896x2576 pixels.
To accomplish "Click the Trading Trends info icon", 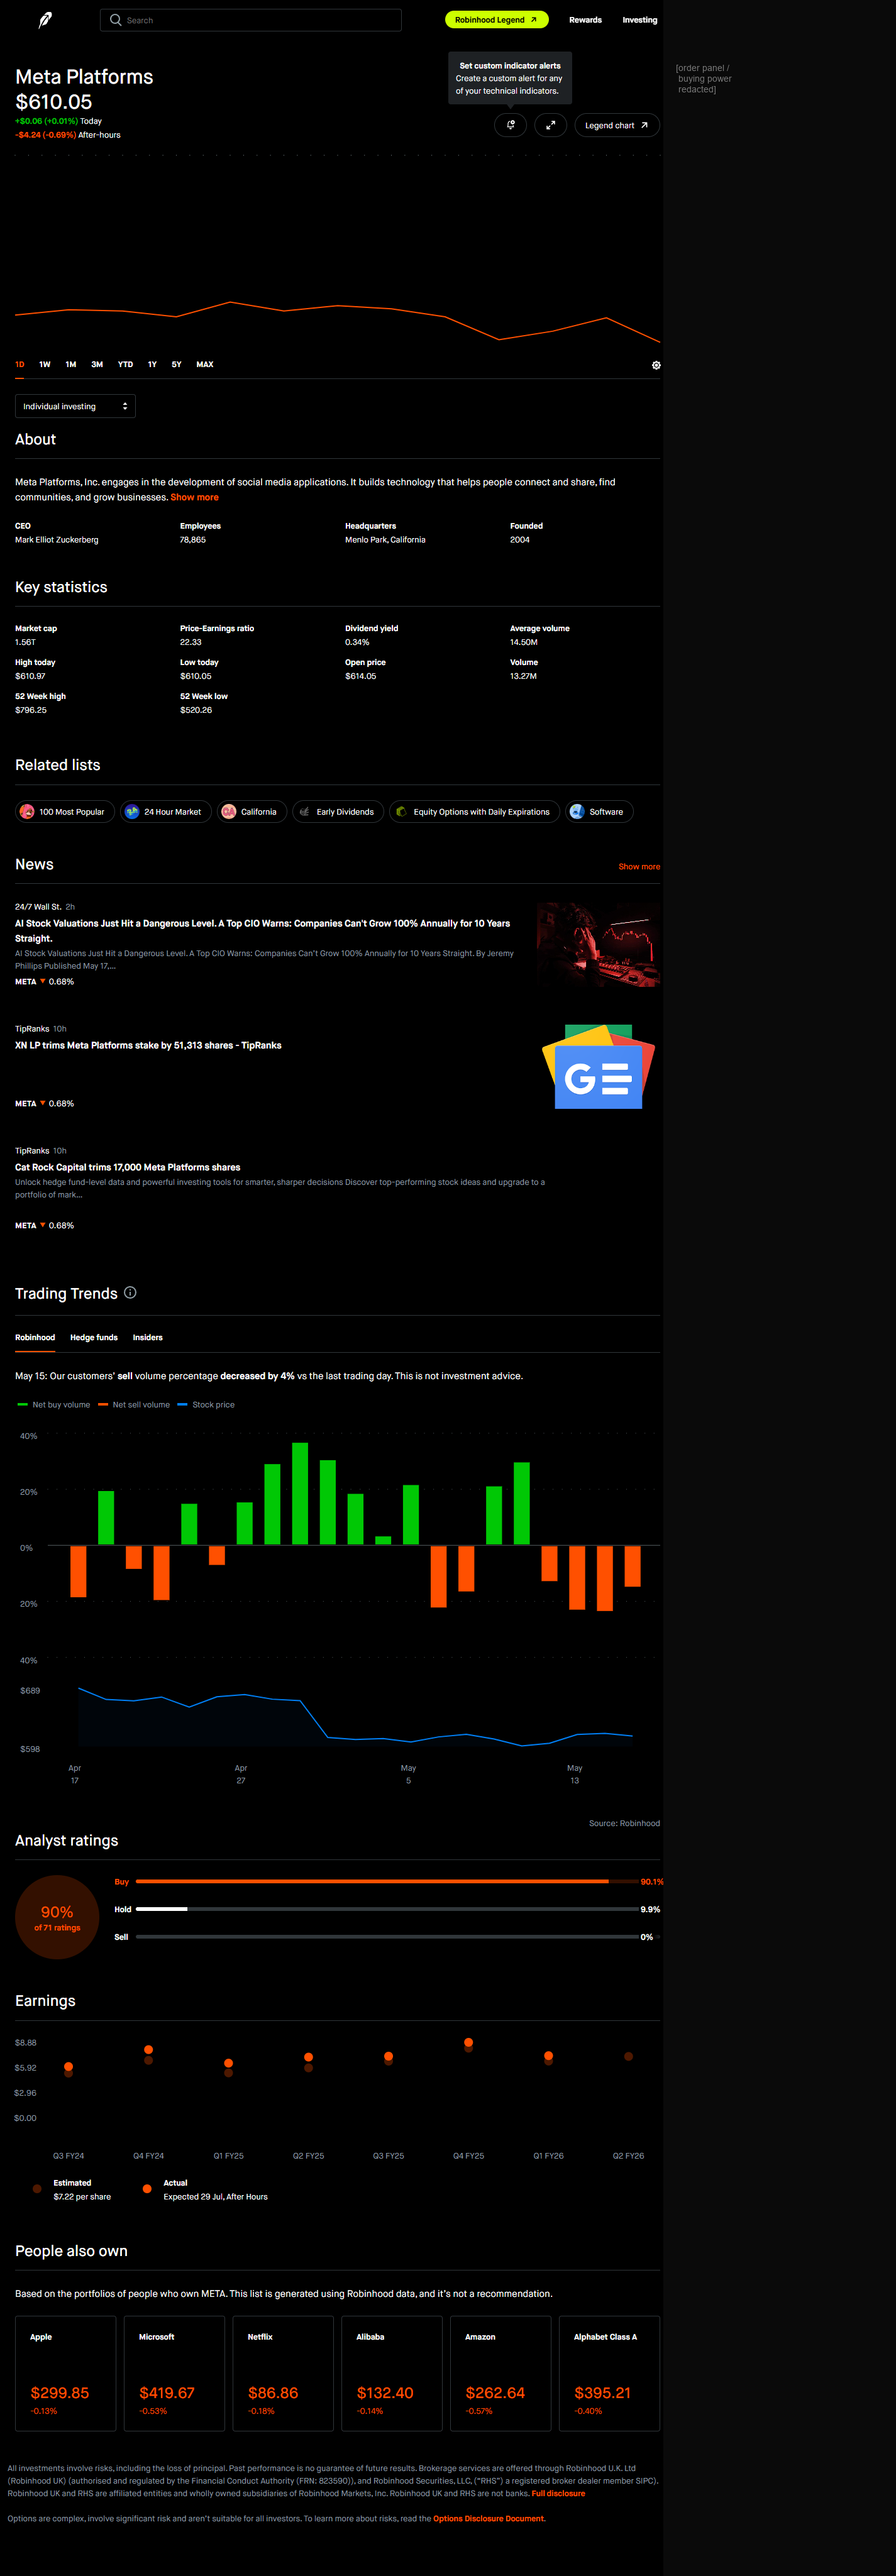I will tap(130, 1292).
